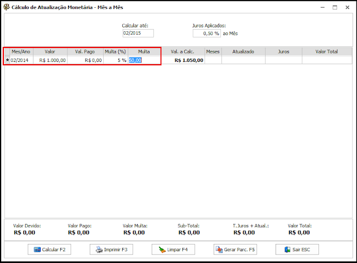Click the Multa cell showing 50,00

(144, 60)
